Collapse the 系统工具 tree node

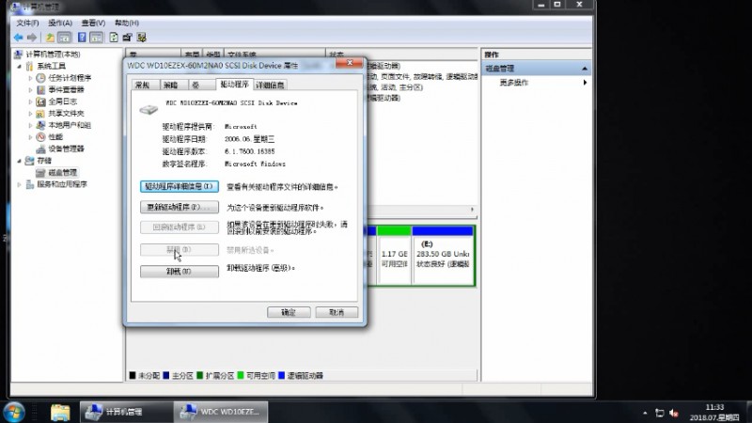(19, 66)
